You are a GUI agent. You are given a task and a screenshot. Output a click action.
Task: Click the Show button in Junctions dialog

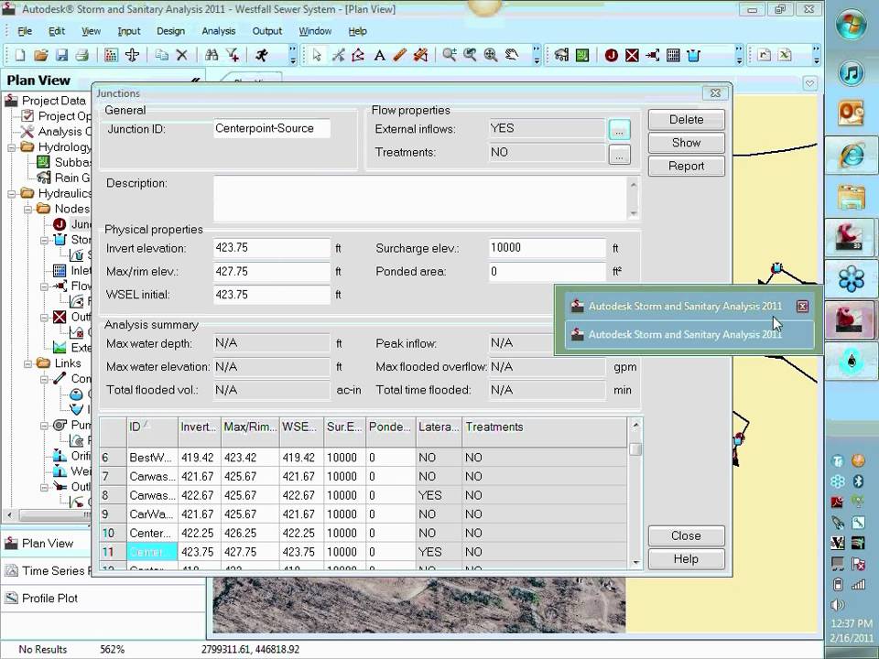click(686, 143)
